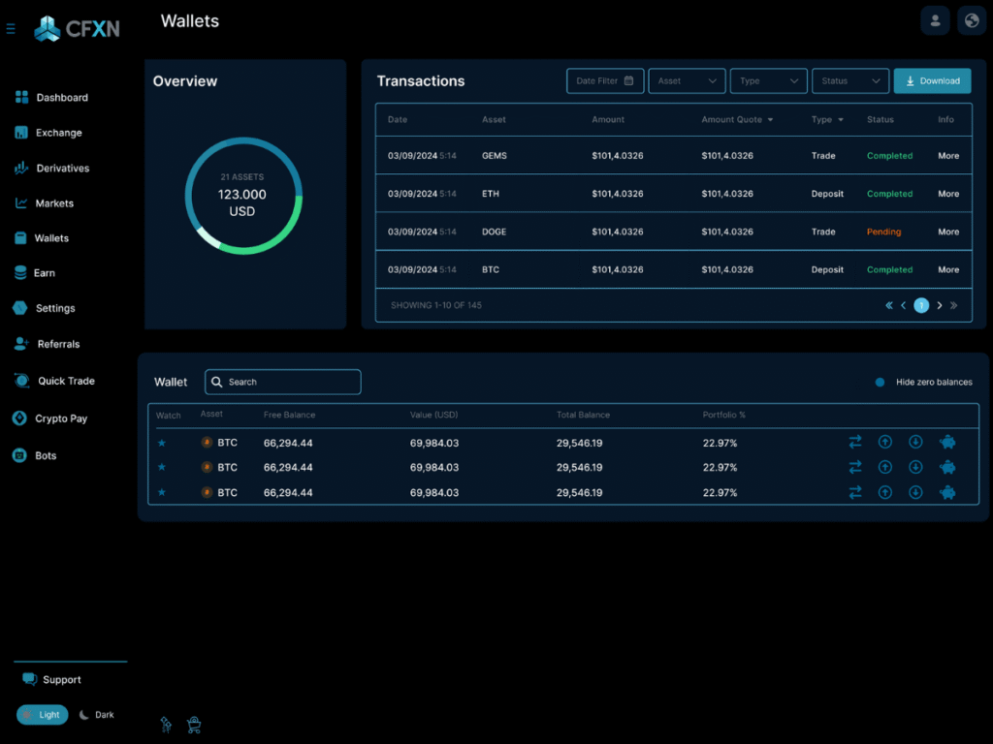Click the portfolio donut chart
Image resolution: width=993 pixels, height=744 pixels.
coord(243,196)
